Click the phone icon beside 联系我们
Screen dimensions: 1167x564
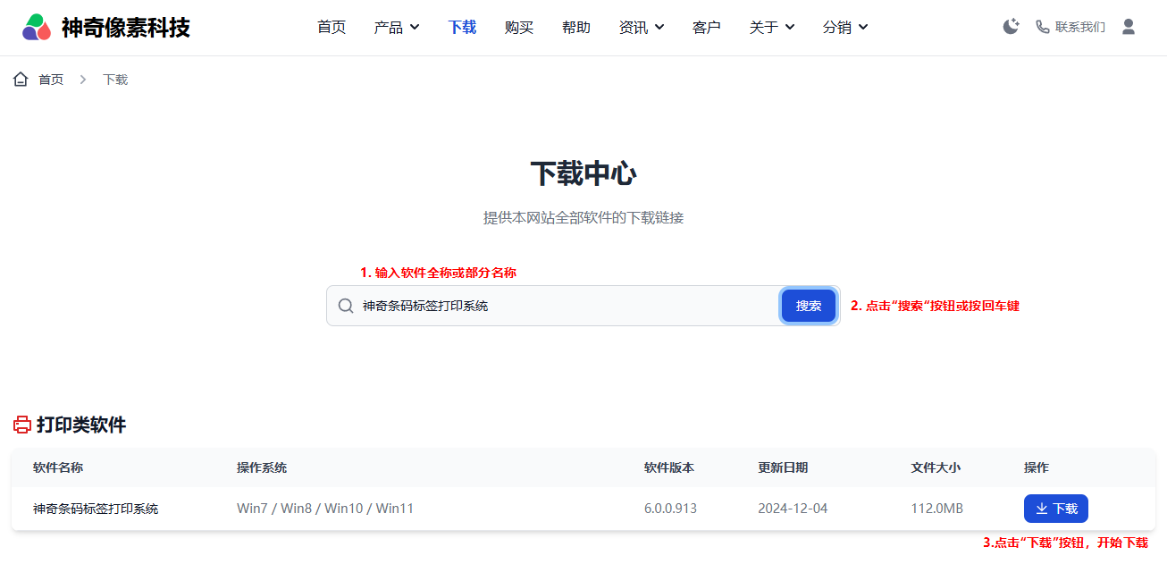coord(1042,27)
